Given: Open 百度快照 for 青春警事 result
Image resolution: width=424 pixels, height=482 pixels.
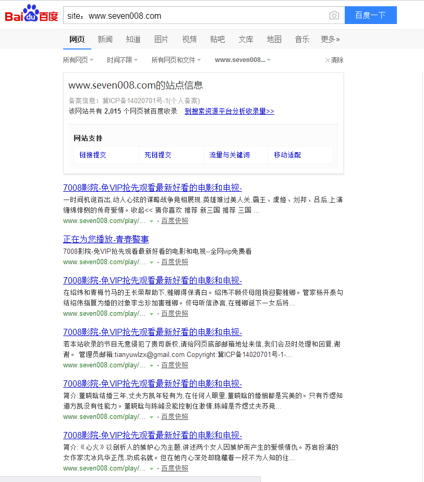Looking at the screenshot, I should tap(175, 262).
